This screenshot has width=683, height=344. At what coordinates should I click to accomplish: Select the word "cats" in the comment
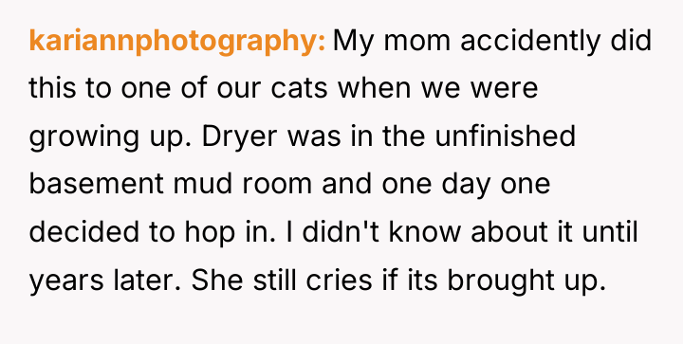tap(299, 88)
